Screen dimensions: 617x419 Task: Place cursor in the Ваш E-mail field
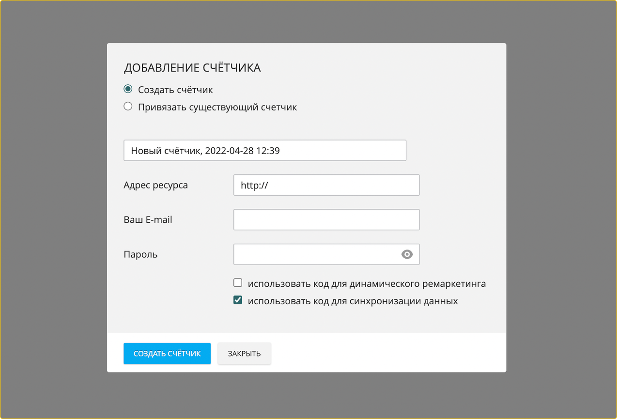[326, 219]
